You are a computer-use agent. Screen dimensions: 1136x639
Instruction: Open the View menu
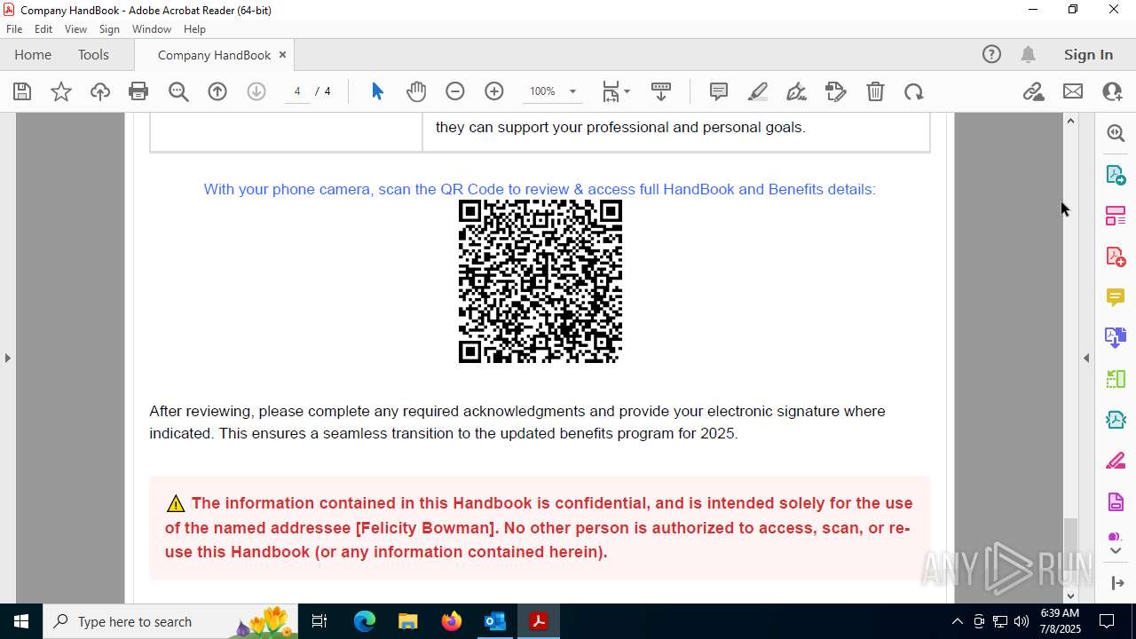76,29
